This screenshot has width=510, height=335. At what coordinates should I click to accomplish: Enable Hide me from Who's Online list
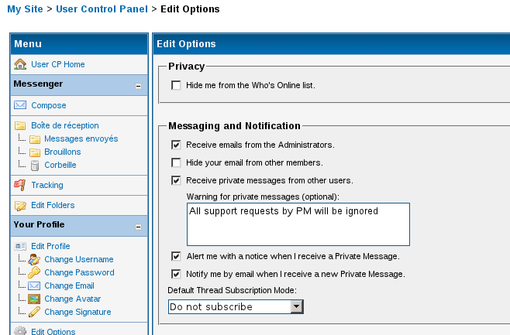point(176,85)
